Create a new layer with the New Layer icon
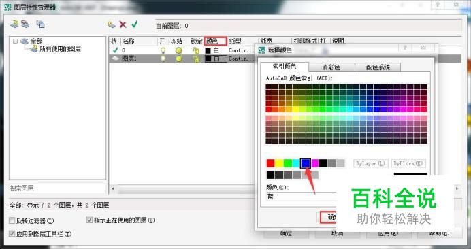The height and width of the screenshot is (249, 471). (112, 24)
